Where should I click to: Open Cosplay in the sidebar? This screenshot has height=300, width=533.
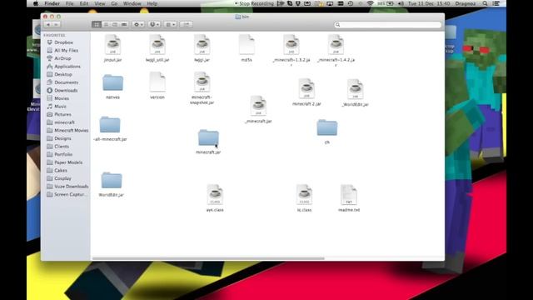click(62, 178)
